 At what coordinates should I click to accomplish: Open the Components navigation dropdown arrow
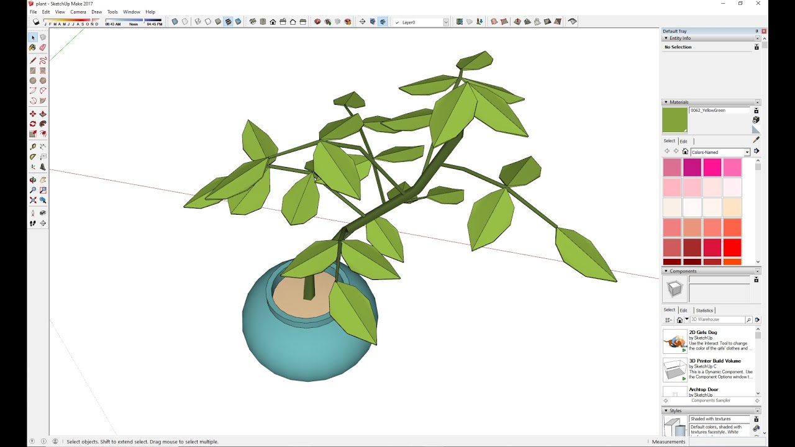686,320
